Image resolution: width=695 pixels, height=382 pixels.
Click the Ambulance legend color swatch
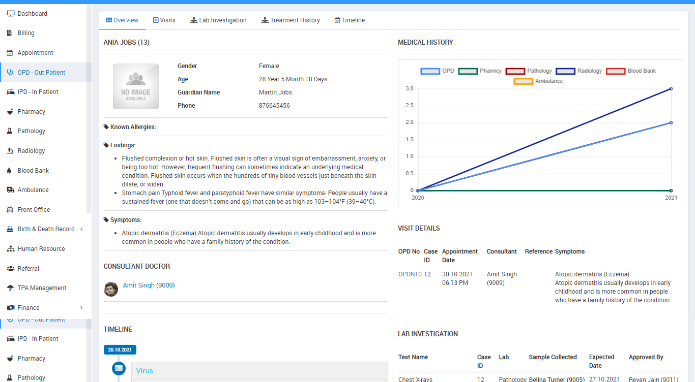(523, 81)
